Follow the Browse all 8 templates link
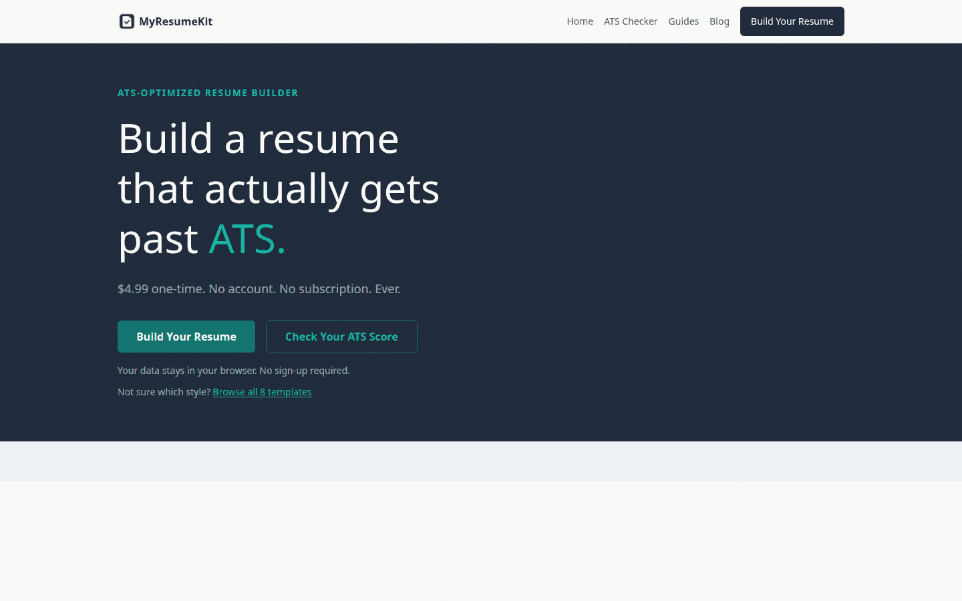Viewport: 962px width, 601px height. click(262, 392)
